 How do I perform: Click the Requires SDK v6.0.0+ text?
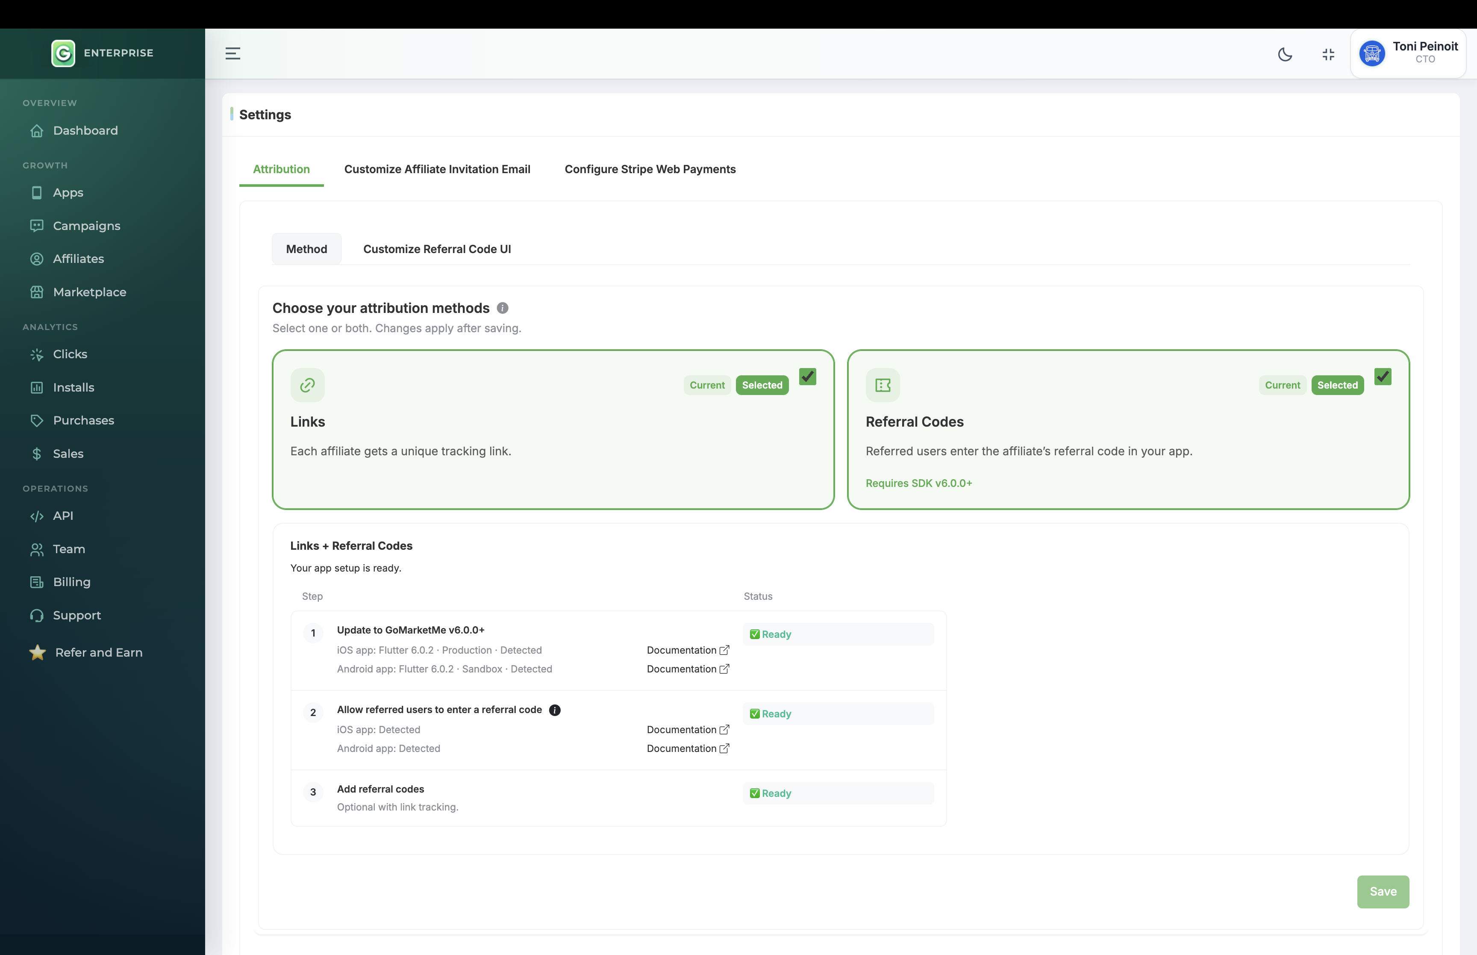pyautogui.click(x=918, y=483)
